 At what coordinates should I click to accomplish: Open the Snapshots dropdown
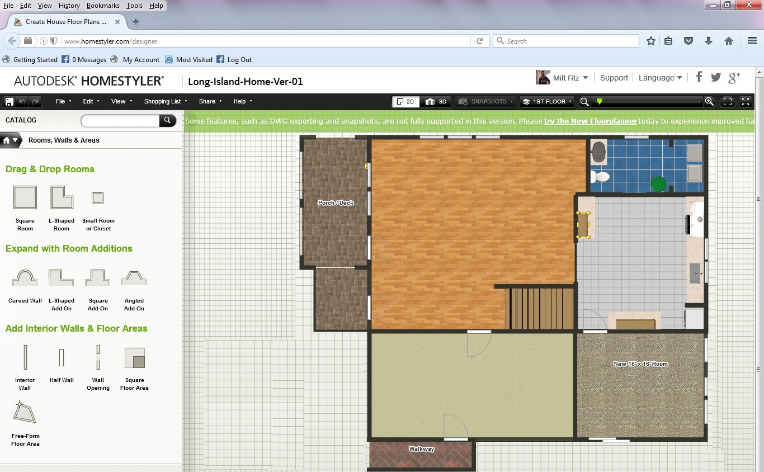(485, 102)
